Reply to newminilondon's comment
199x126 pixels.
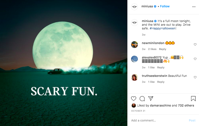click(162, 49)
